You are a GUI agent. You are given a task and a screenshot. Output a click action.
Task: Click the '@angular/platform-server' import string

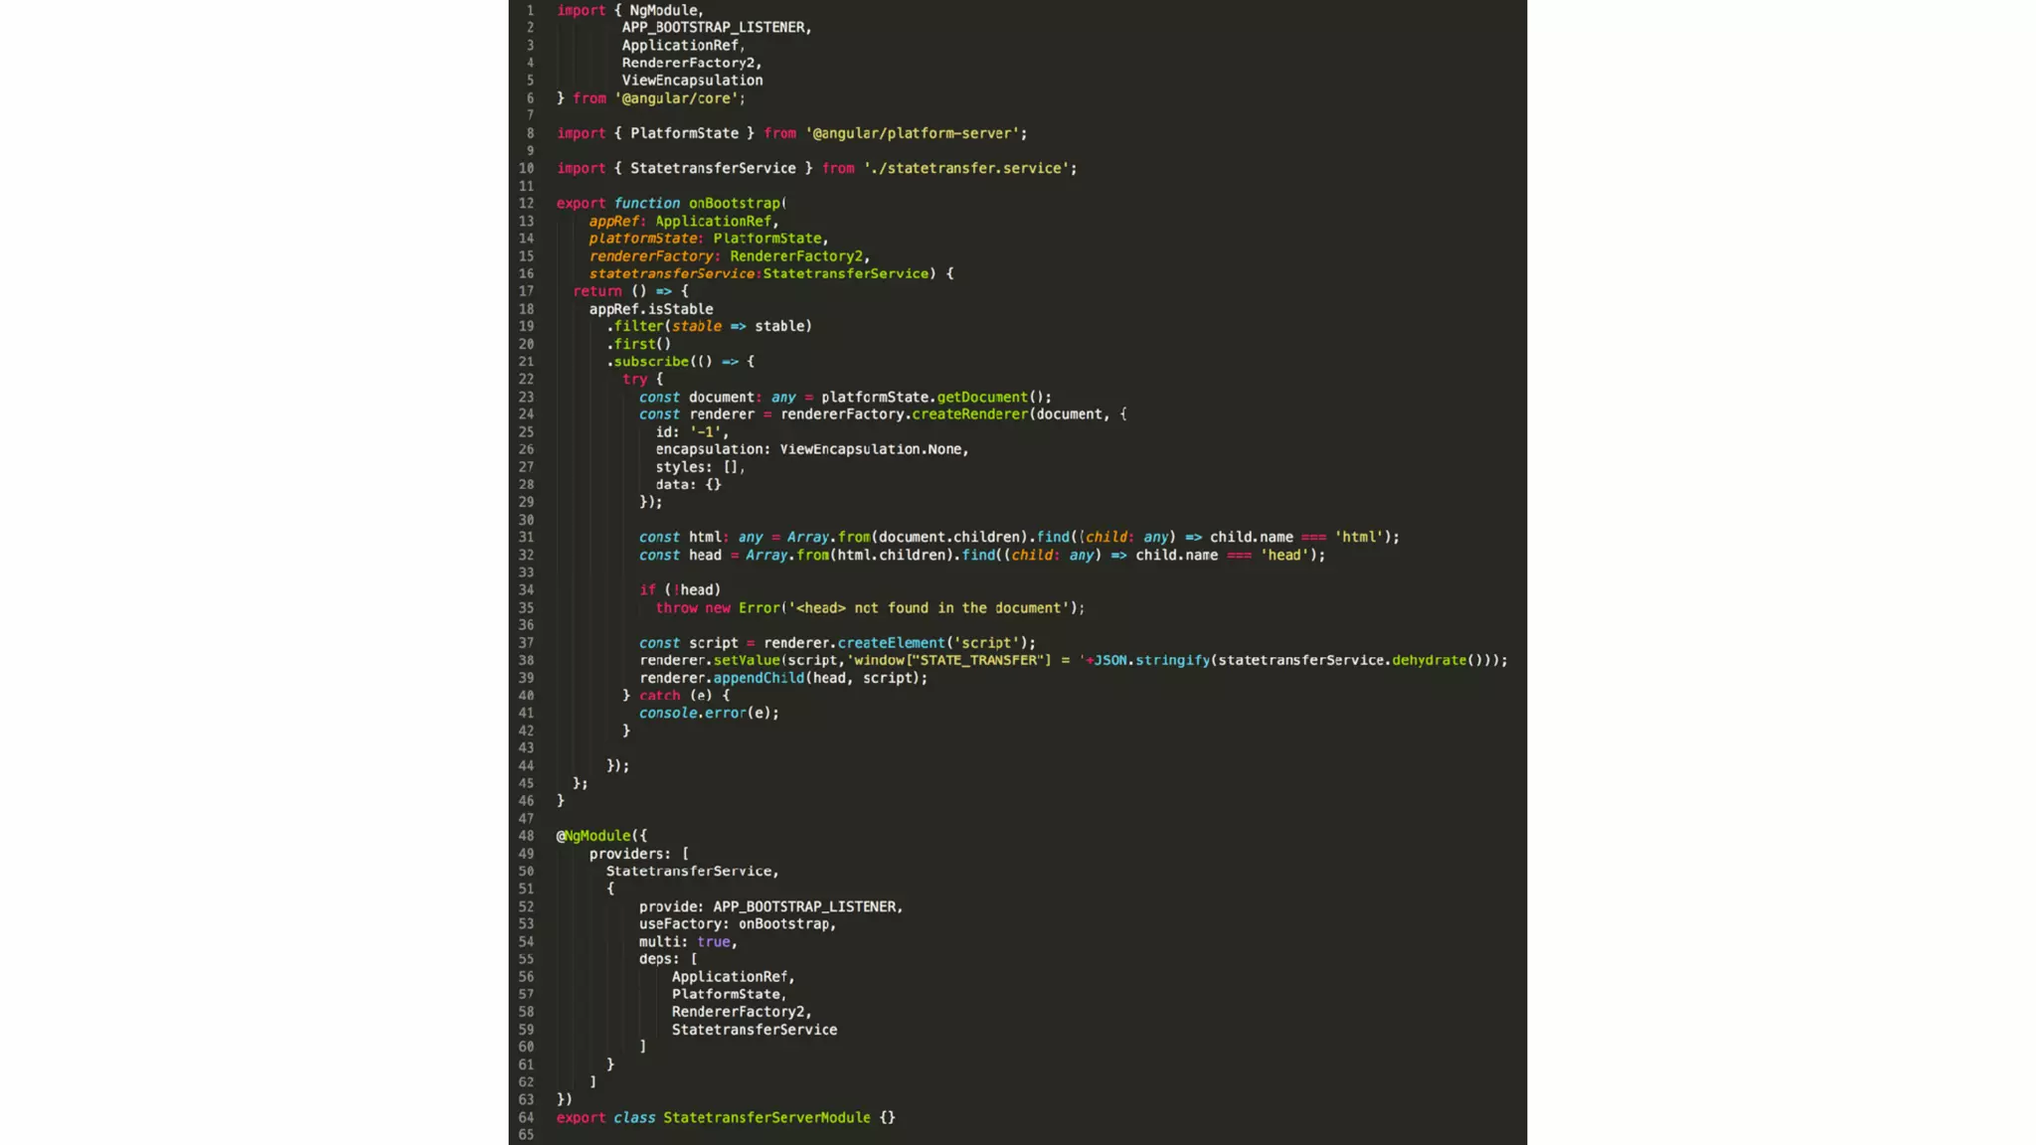pos(915,133)
